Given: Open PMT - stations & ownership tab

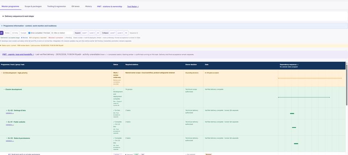Looking at the screenshot, I should click(109, 7).
